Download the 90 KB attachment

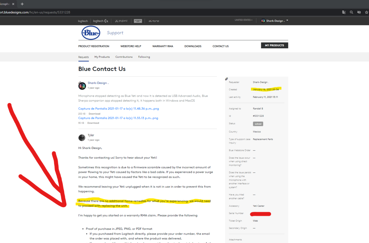(x=93, y=123)
